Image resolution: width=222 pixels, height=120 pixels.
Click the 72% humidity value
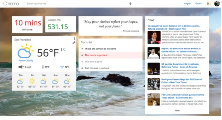(x=67, y=67)
